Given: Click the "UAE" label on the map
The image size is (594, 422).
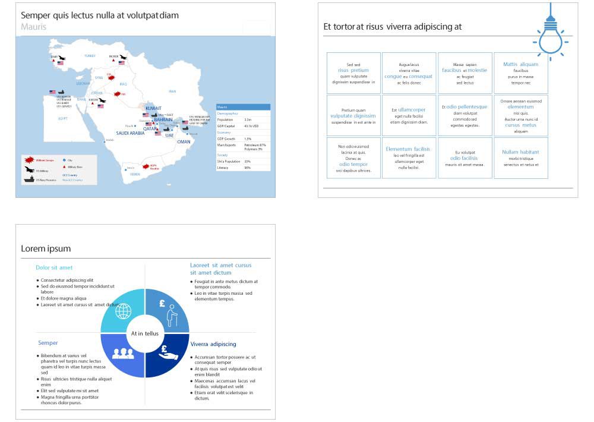Looking at the screenshot, I should (169, 136).
